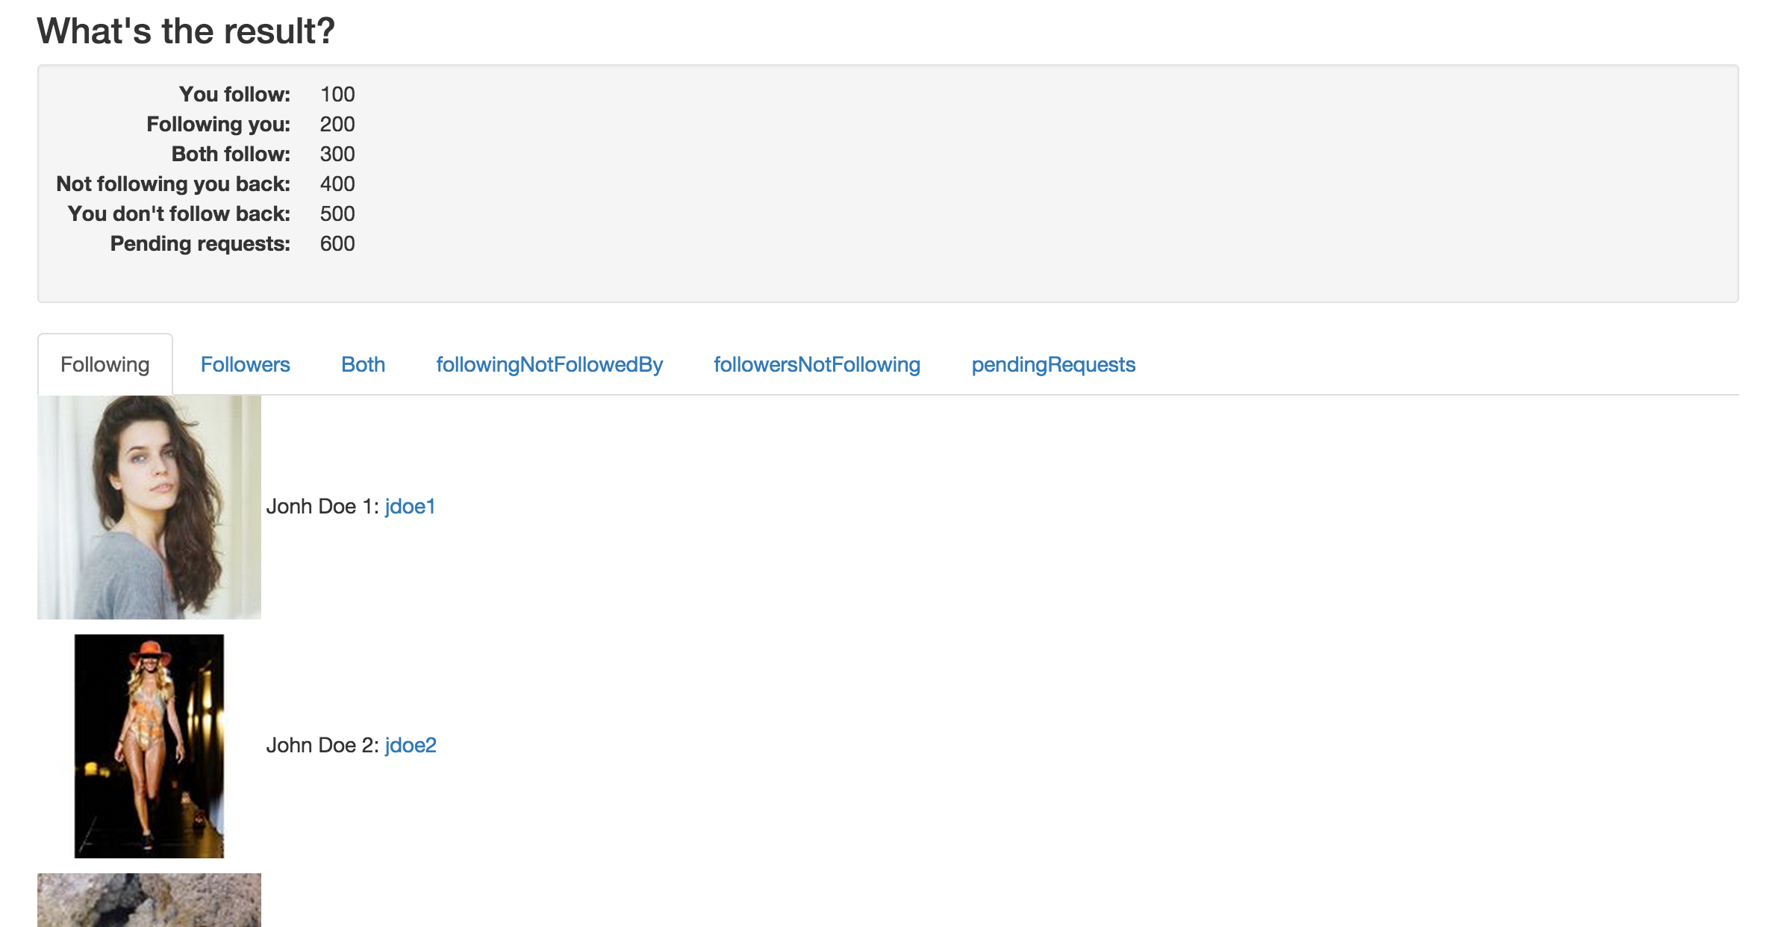Click the jdoe2 profile link
This screenshot has height=927, width=1790.
tap(411, 743)
